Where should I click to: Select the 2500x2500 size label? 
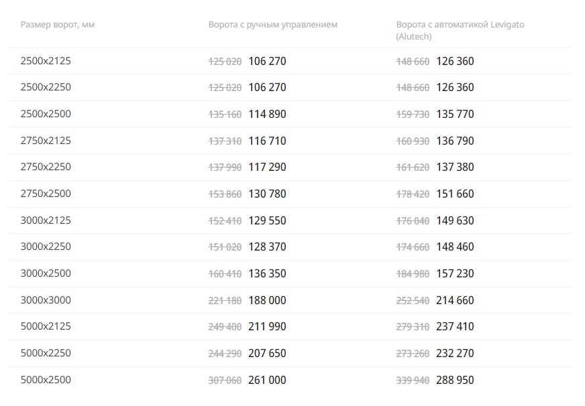(x=46, y=114)
